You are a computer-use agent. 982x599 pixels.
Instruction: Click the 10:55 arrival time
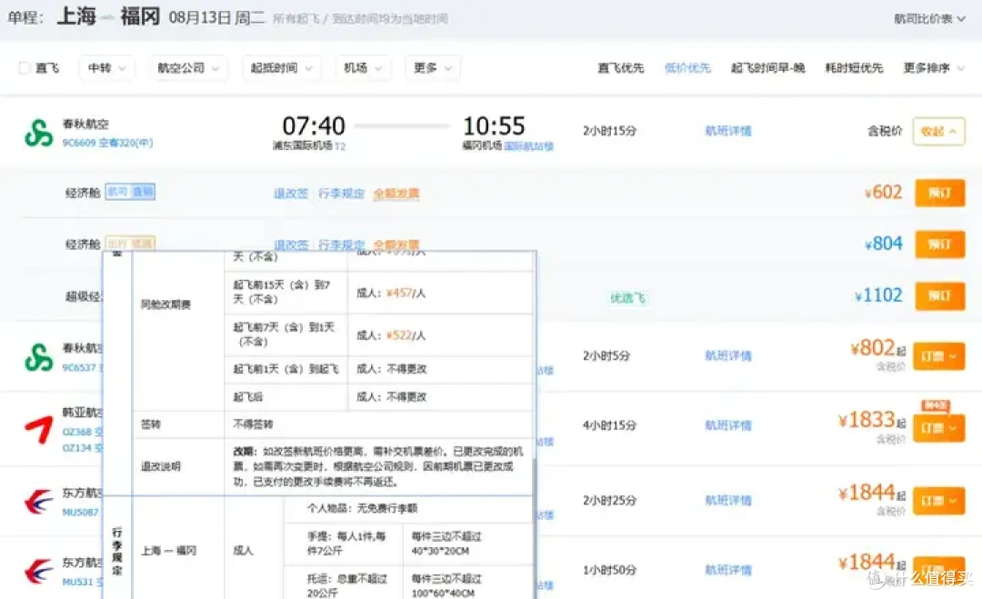(494, 125)
